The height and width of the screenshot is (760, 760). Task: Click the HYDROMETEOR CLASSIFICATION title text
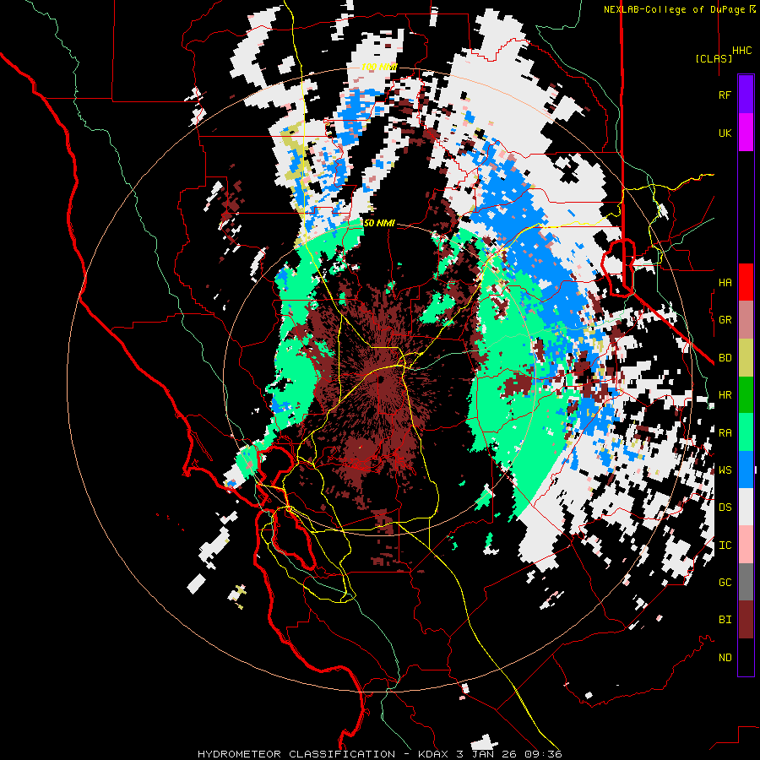(296, 754)
